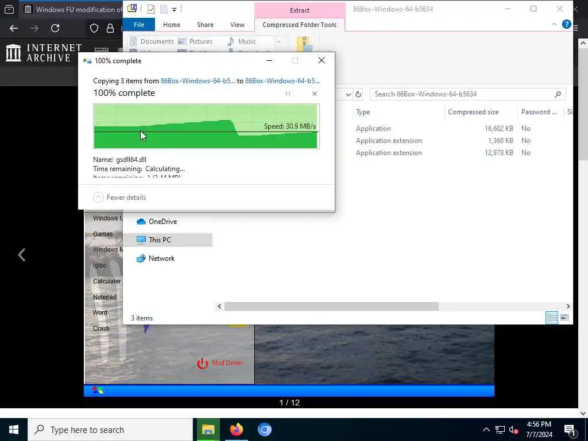
Task: Select OneDrive in the navigation pane
Action: [162, 222]
